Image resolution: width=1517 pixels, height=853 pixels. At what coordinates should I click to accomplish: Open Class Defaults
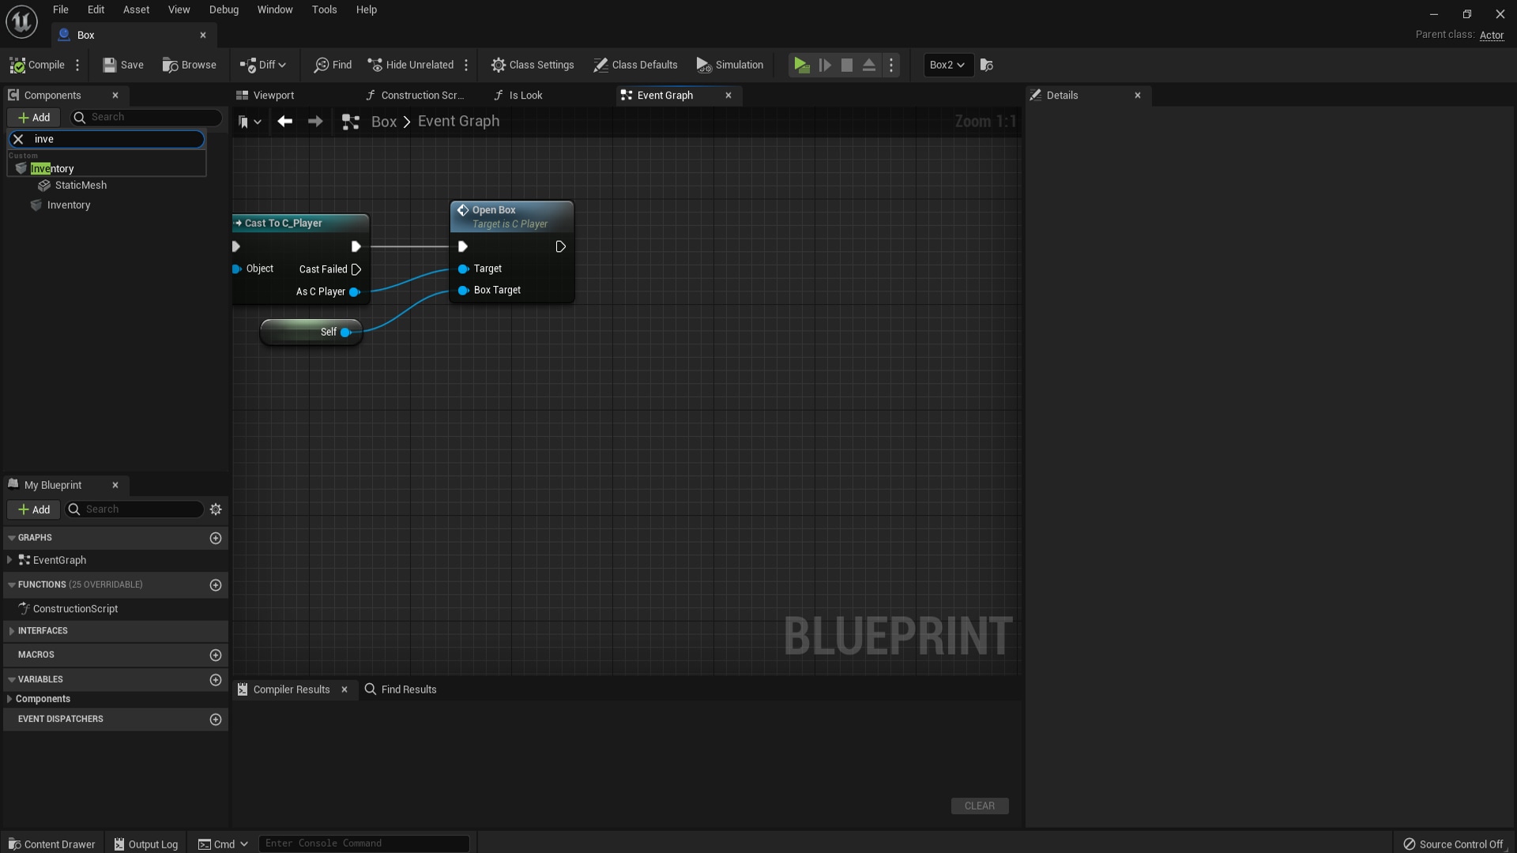pos(635,65)
